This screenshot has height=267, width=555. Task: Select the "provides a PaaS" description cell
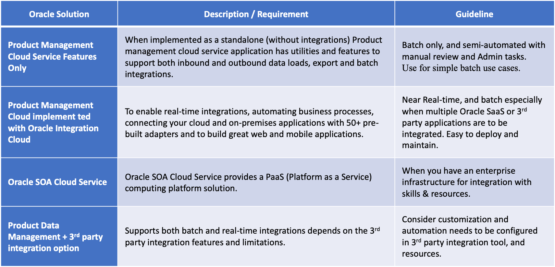[256, 182]
